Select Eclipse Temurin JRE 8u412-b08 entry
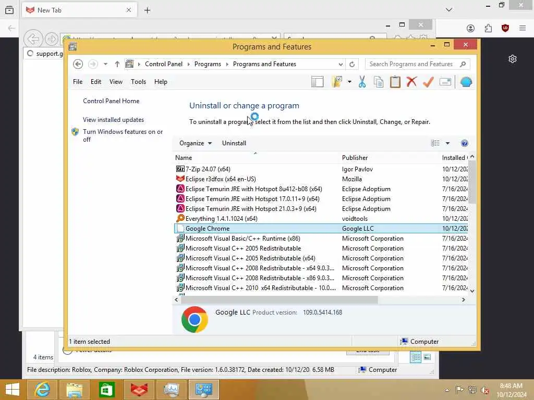This screenshot has height=400, width=534. click(321, 189)
